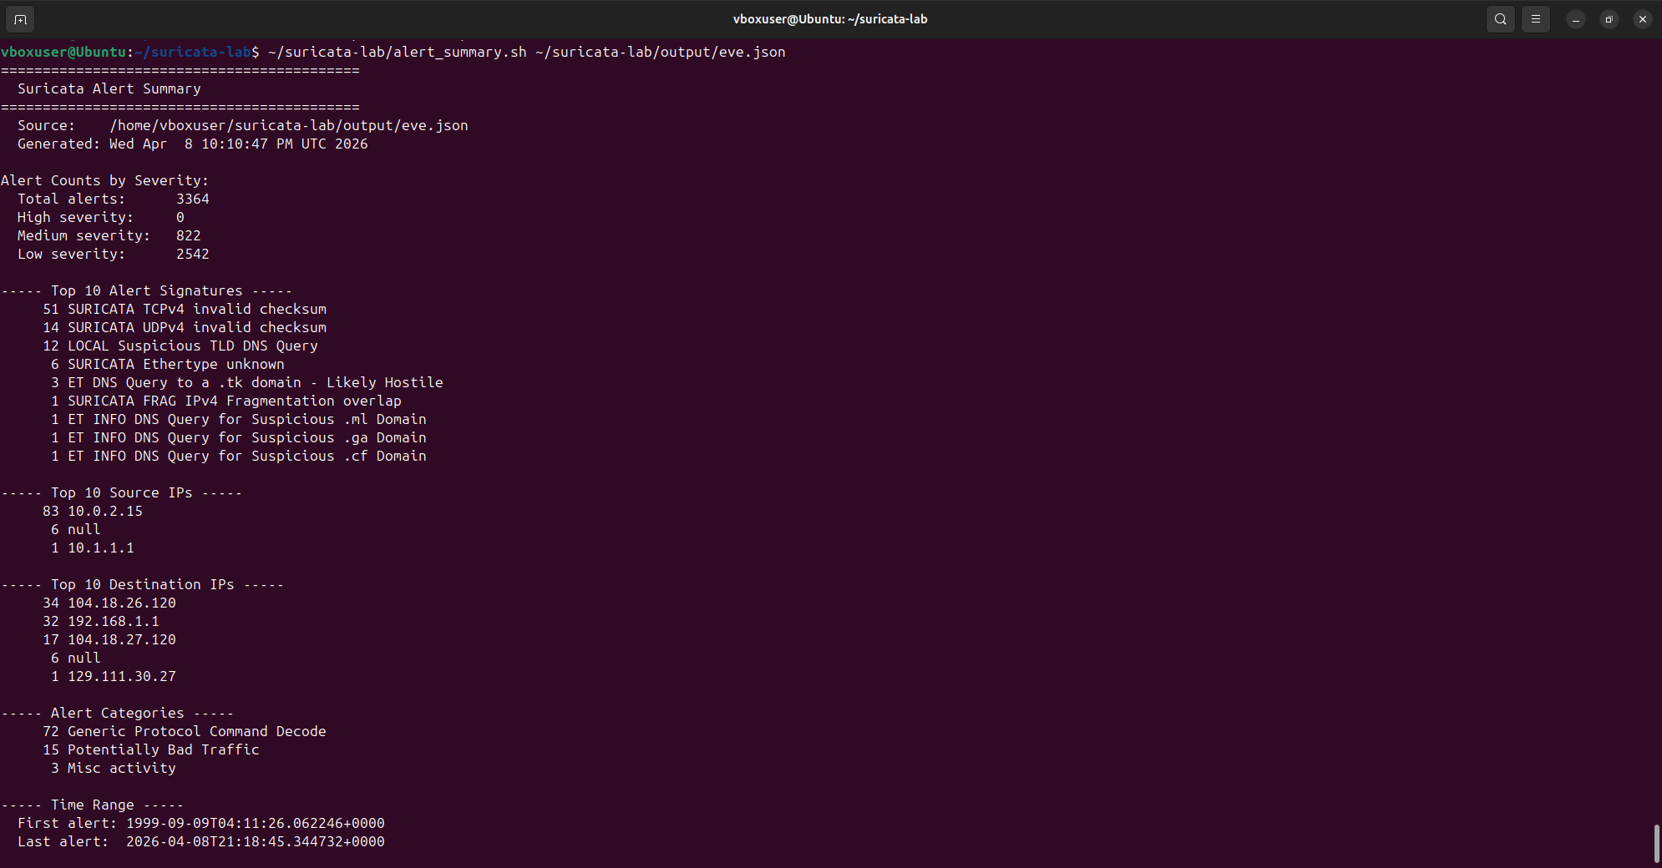Click the signature LOCAL Suspicious TLD DNS Query
1662x868 pixels.
pos(190,346)
